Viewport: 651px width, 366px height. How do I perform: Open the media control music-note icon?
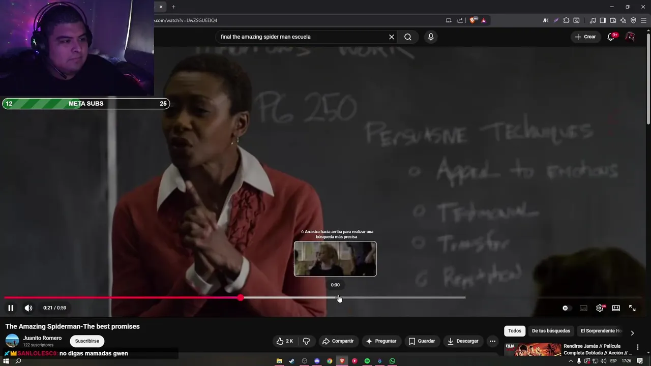(593, 20)
